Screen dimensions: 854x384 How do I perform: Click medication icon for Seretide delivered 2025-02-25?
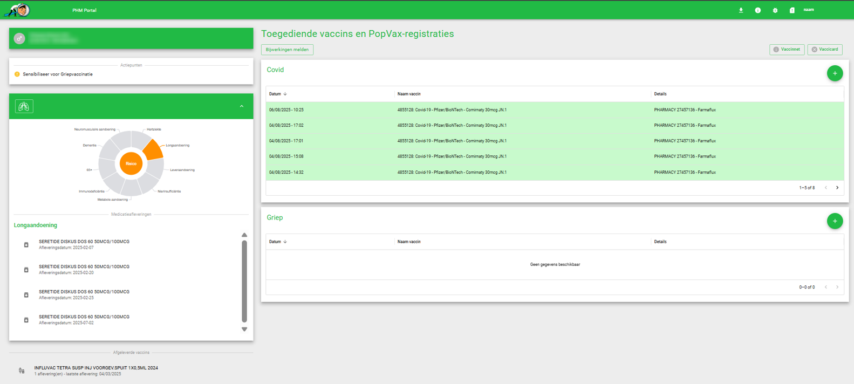coord(26,294)
